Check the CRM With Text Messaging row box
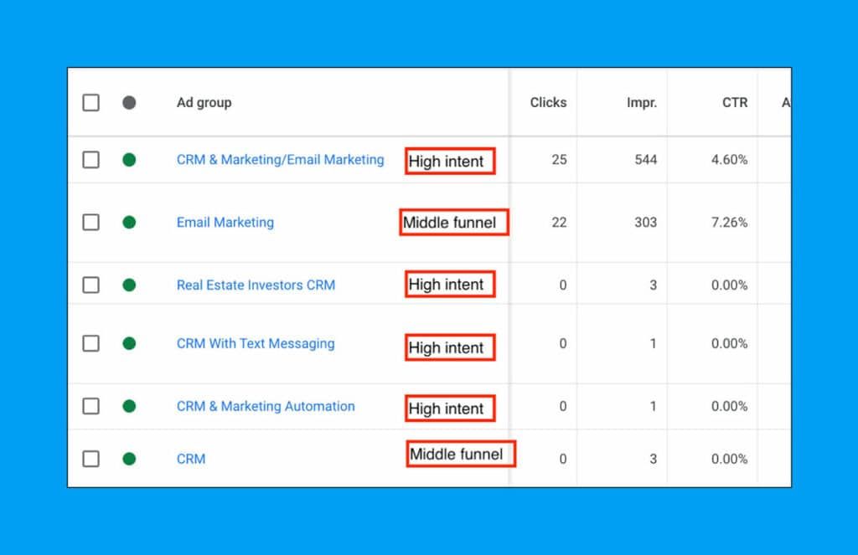This screenshot has height=555, width=858. (90, 343)
